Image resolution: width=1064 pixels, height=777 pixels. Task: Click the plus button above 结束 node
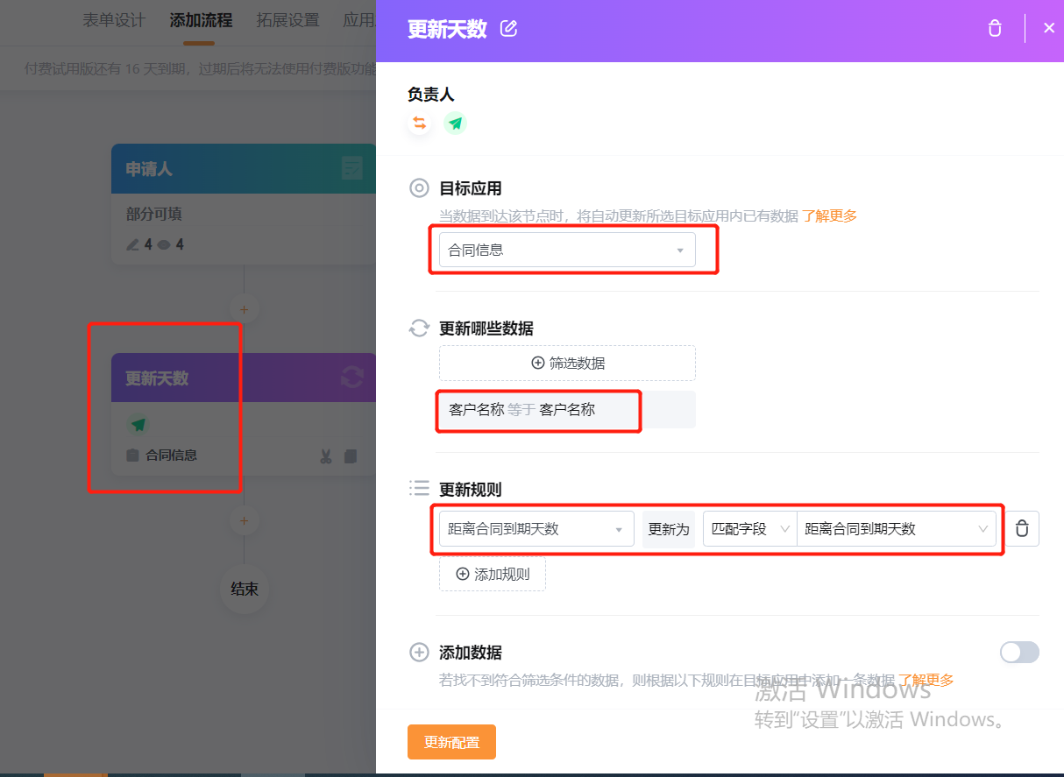click(x=244, y=520)
